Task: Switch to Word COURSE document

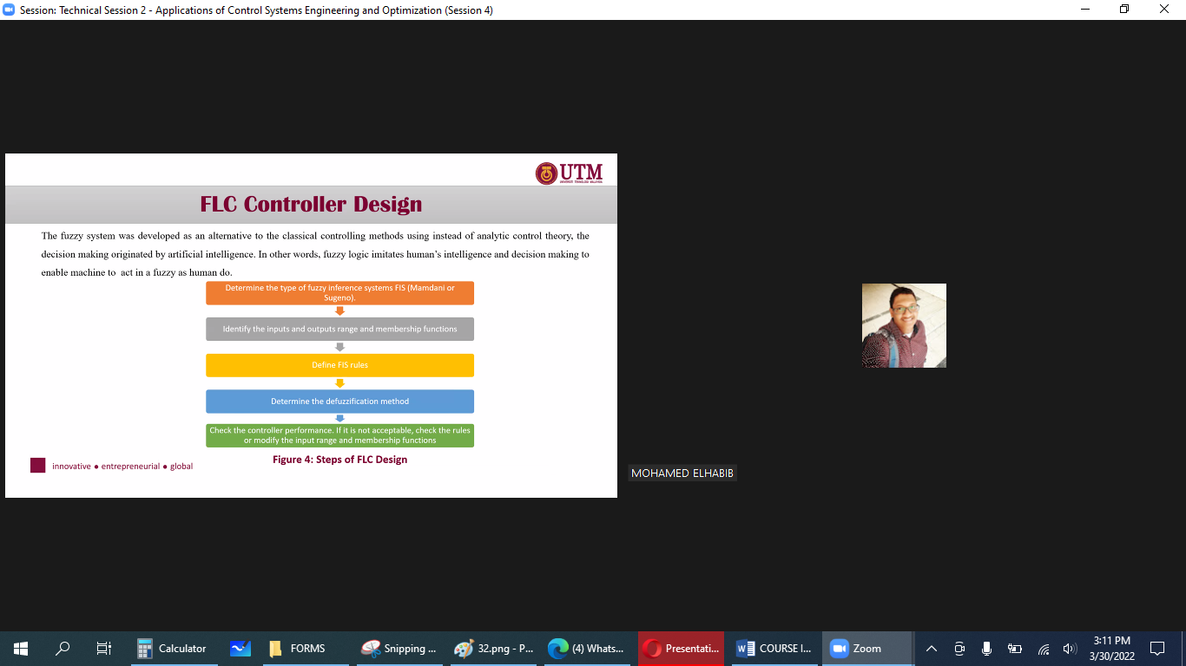Action: pyautogui.click(x=775, y=648)
